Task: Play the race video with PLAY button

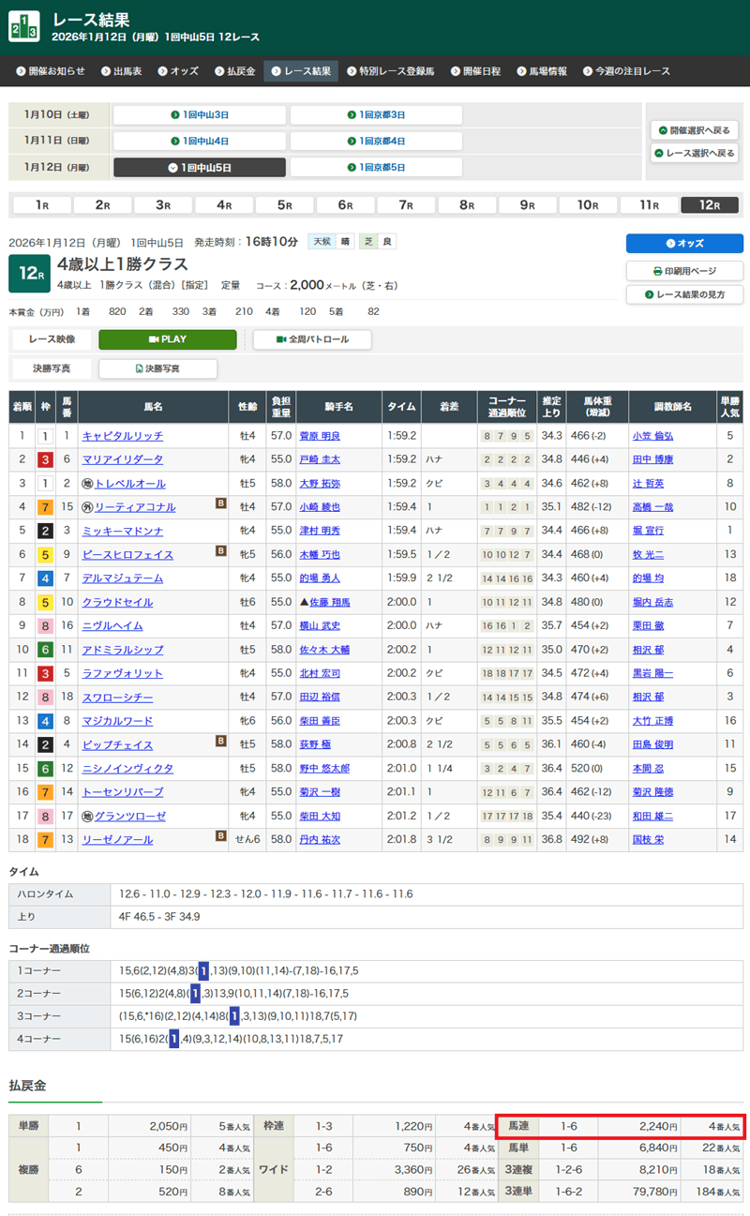Action: click(168, 339)
